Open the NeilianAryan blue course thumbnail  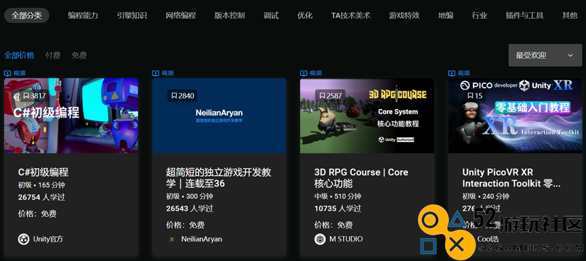219,116
